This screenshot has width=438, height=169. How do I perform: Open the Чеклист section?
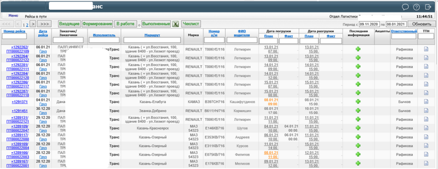point(191,24)
